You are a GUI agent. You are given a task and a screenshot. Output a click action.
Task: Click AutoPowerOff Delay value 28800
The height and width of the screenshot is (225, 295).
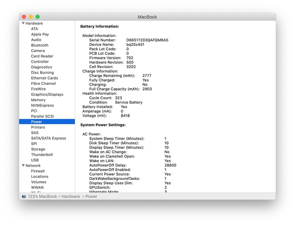(170, 165)
